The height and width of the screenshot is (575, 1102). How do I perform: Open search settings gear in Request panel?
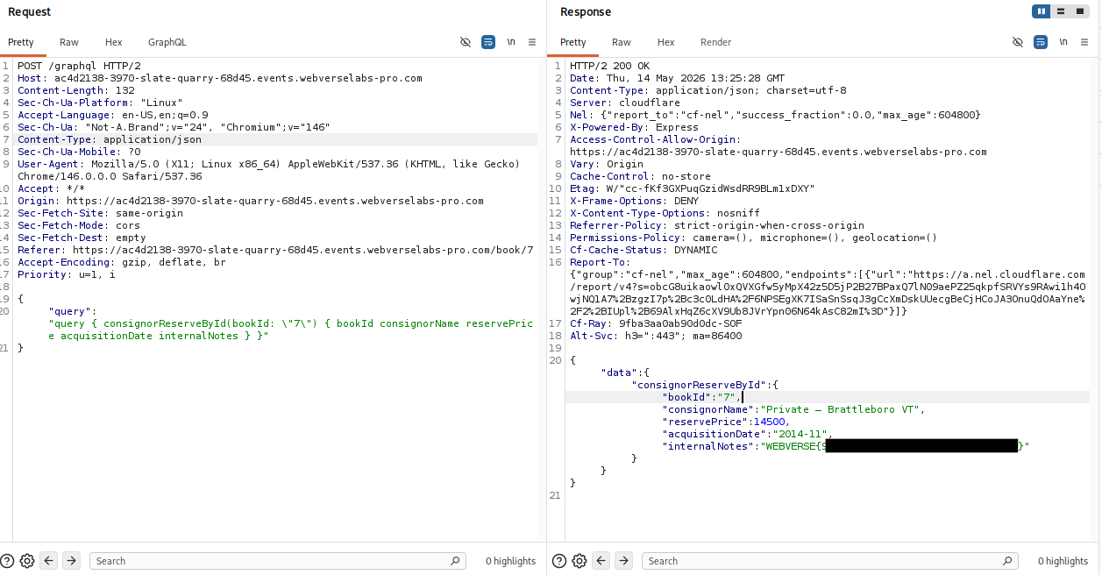27,561
